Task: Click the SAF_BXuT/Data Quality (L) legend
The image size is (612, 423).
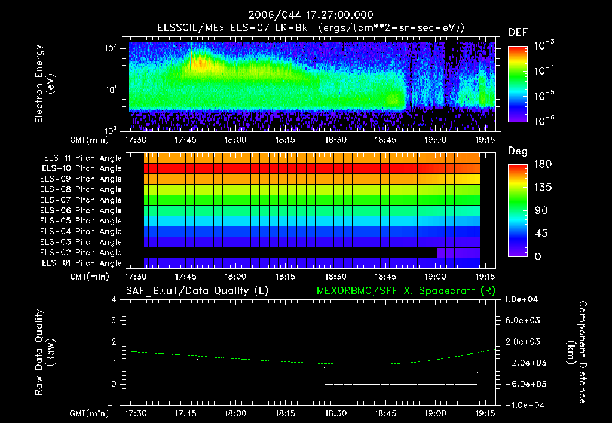Action: (x=197, y=291)
